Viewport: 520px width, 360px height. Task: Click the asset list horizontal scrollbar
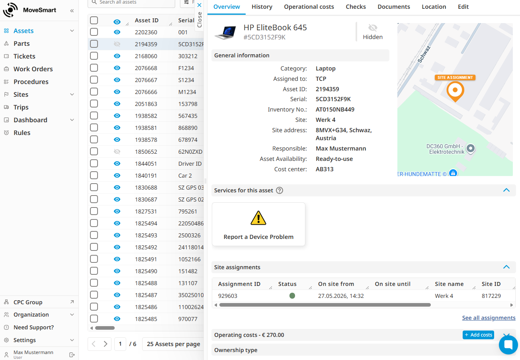105,328
